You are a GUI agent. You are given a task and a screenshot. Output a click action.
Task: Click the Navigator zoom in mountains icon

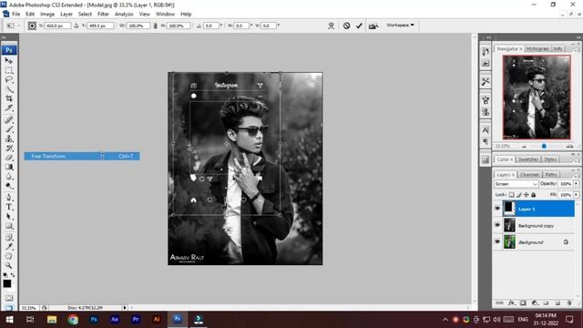click(569, 146)
